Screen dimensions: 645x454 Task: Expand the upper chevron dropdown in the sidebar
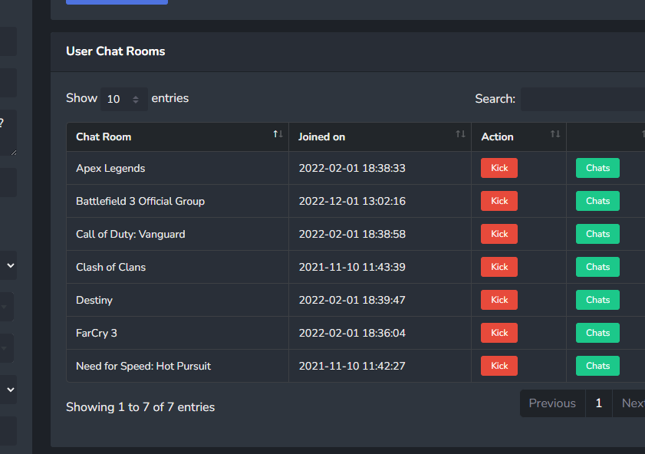pos(9,265)
